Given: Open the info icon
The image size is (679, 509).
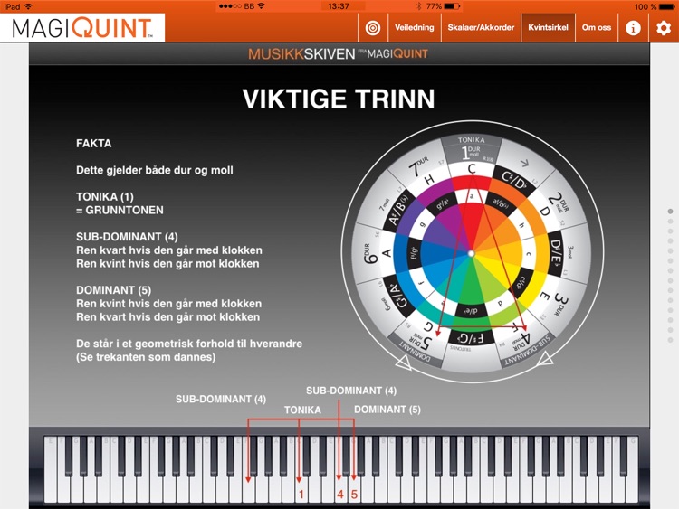Looking at the screenshot, I should pos(633,28).
